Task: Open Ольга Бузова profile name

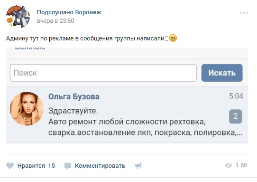Action: coord(74,96)
